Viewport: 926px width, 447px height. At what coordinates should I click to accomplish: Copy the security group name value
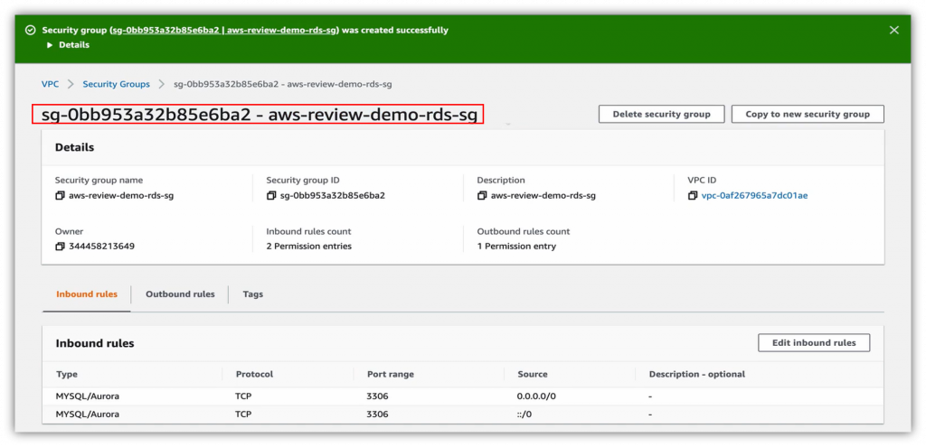(59, 196)
